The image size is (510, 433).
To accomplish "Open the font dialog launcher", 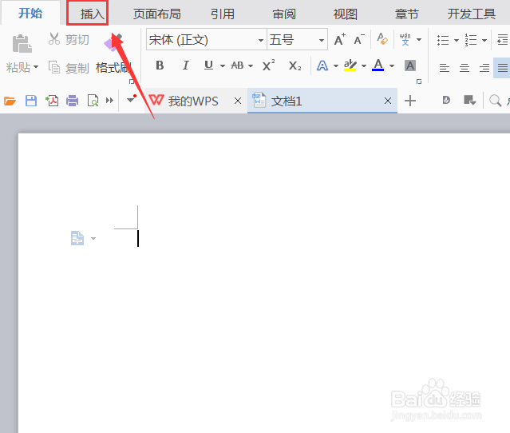I will pos(419,81).
